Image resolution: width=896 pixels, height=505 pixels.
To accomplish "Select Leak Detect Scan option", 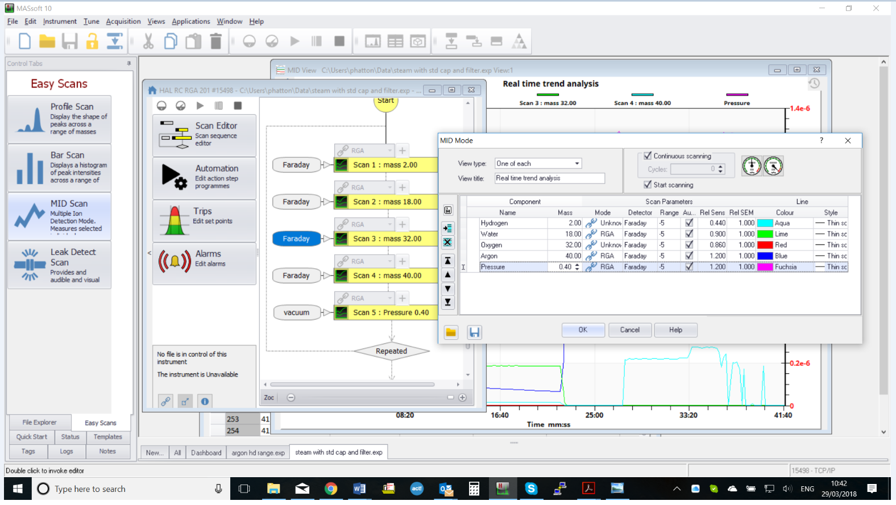I will pyautogui.click(x=59, y=265).
